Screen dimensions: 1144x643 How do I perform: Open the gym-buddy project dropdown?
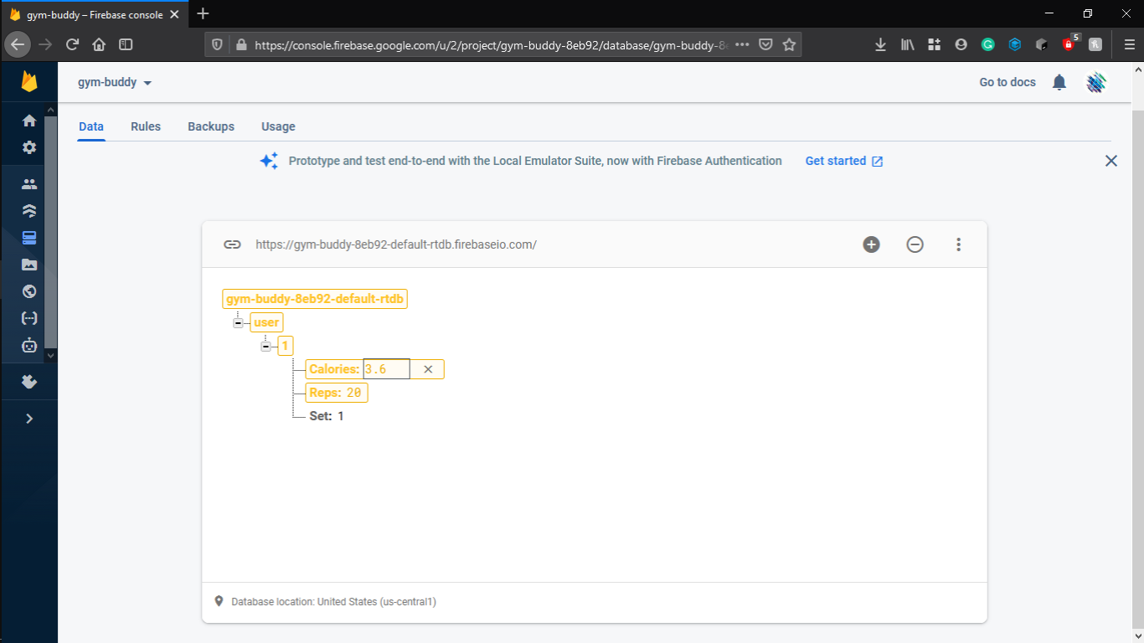pos(115,83)
